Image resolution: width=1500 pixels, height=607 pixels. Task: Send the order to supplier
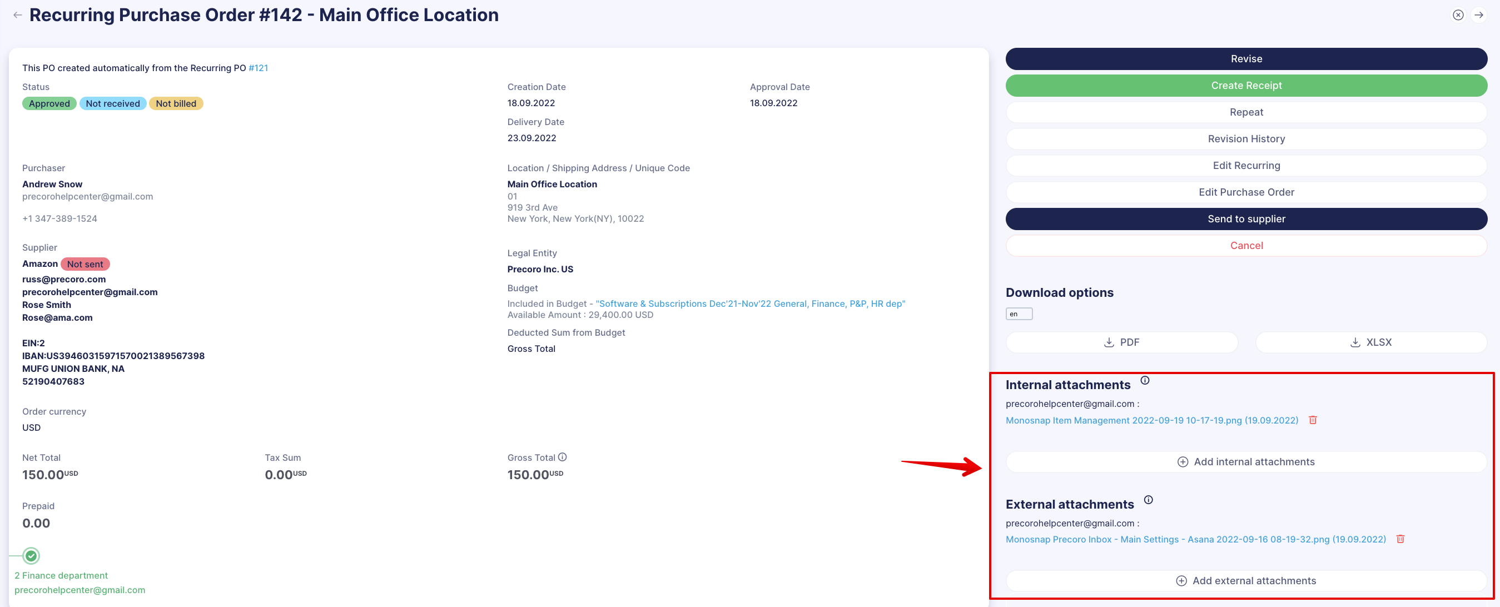point(1245,219)
